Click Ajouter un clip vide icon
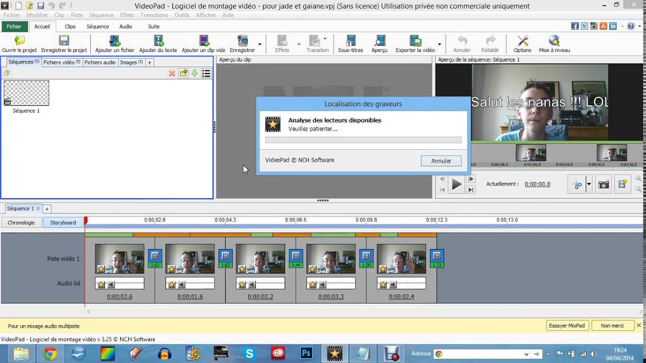Image resolution: width=646 pixels, height=363 pixels. (203, 44)
